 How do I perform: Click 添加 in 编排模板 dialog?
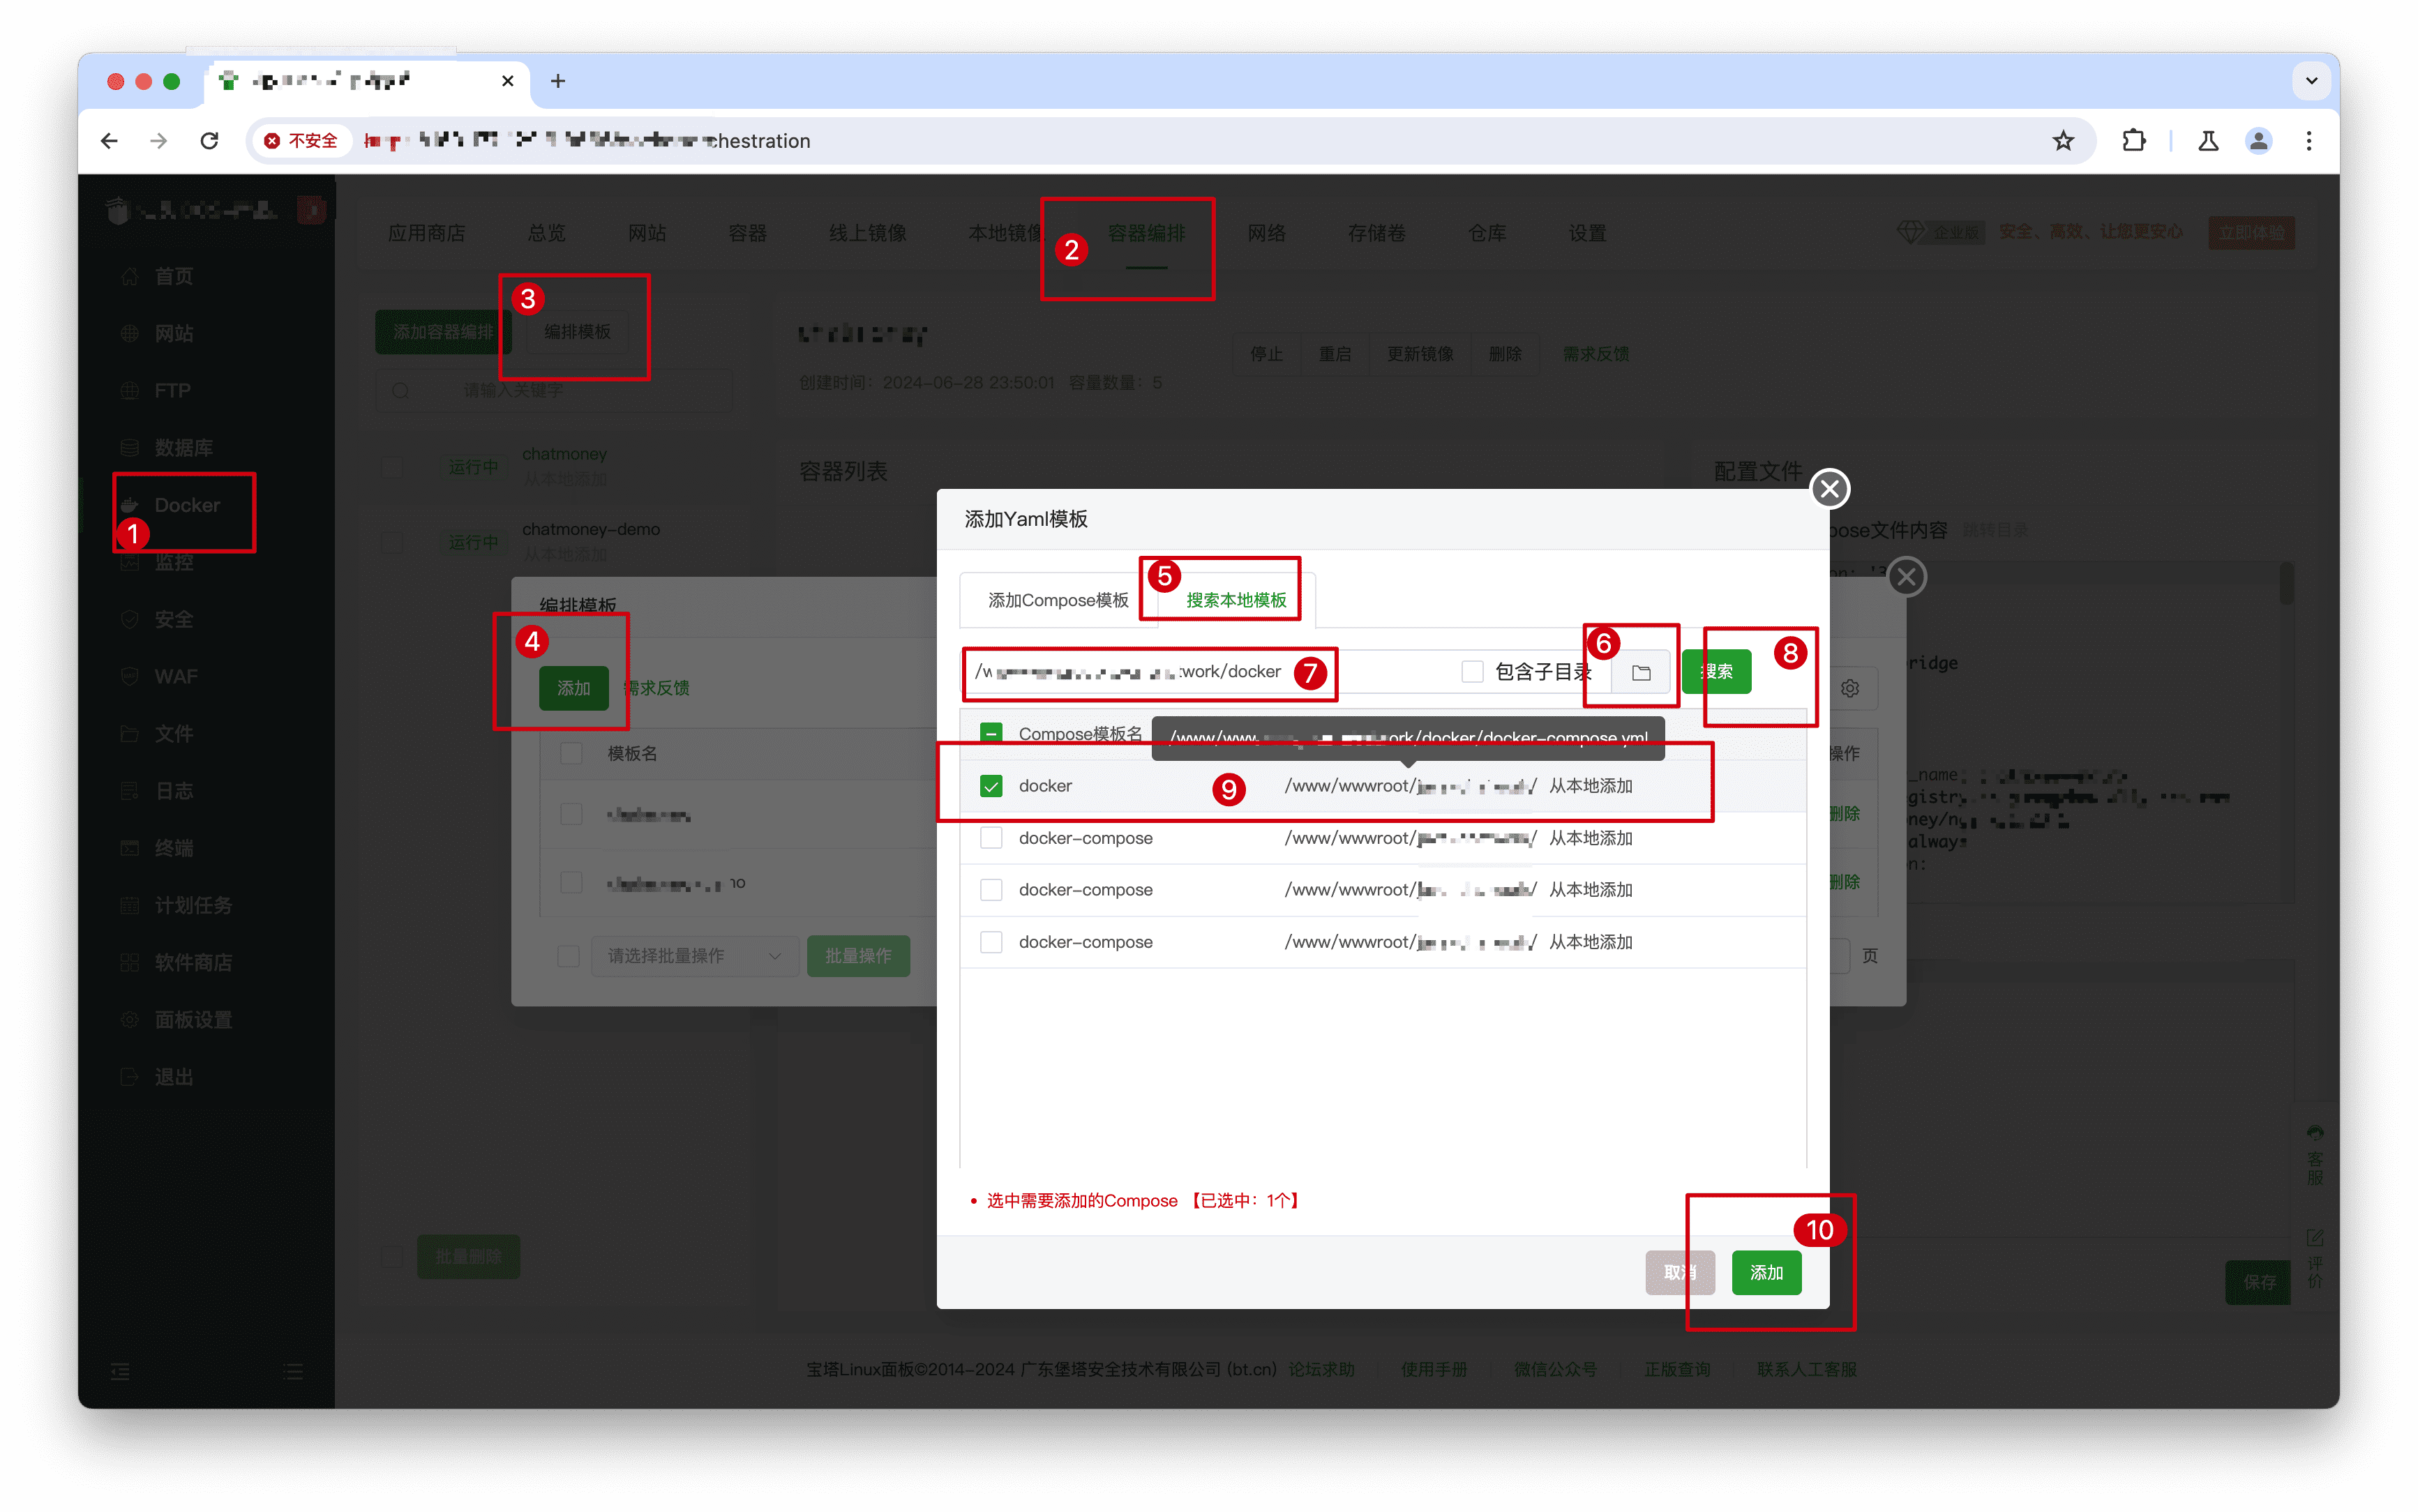coord(573,688)
